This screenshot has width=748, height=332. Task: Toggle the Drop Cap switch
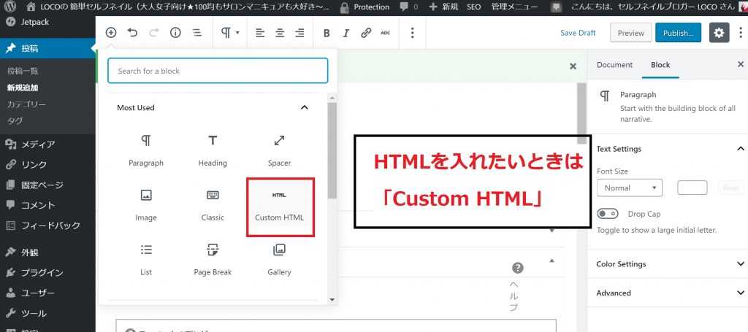[x=607, y=214]
